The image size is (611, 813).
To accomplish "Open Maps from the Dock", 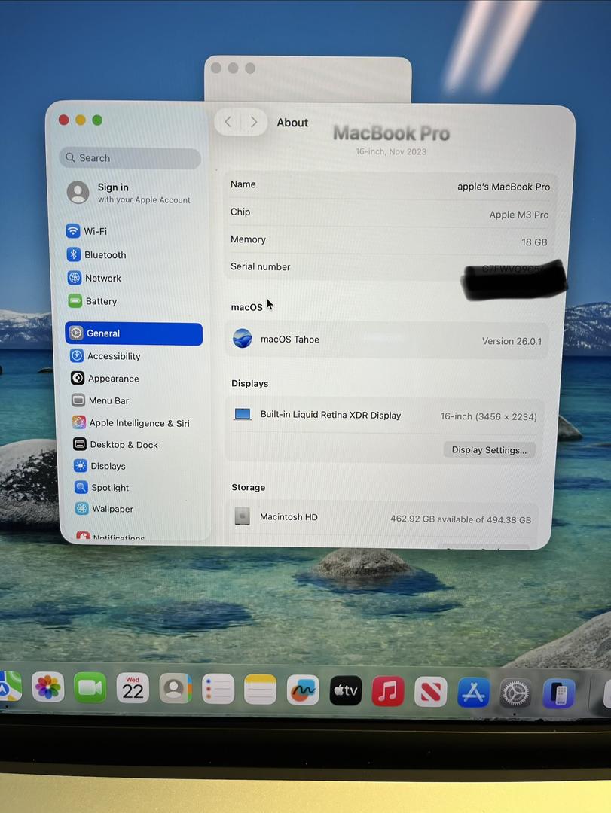I will [10, 686].
